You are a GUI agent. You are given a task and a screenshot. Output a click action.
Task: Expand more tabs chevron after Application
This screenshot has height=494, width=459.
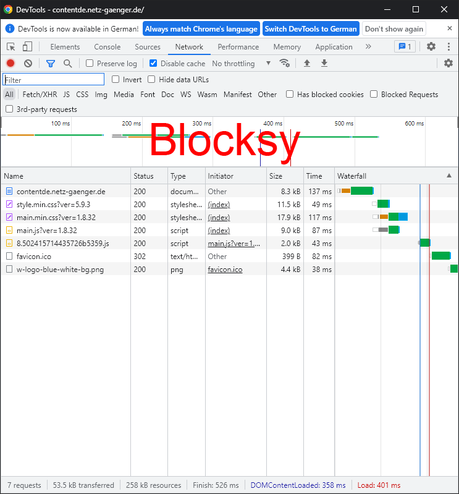(x=368, y=46)
